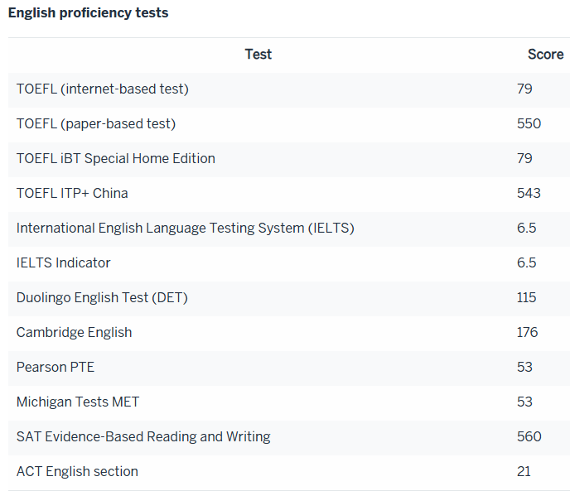Image resolution: width=570 pixels, height=491 pixels.
Task: Click the Duolingo English Test (DET) label
Action: point(102,297)
